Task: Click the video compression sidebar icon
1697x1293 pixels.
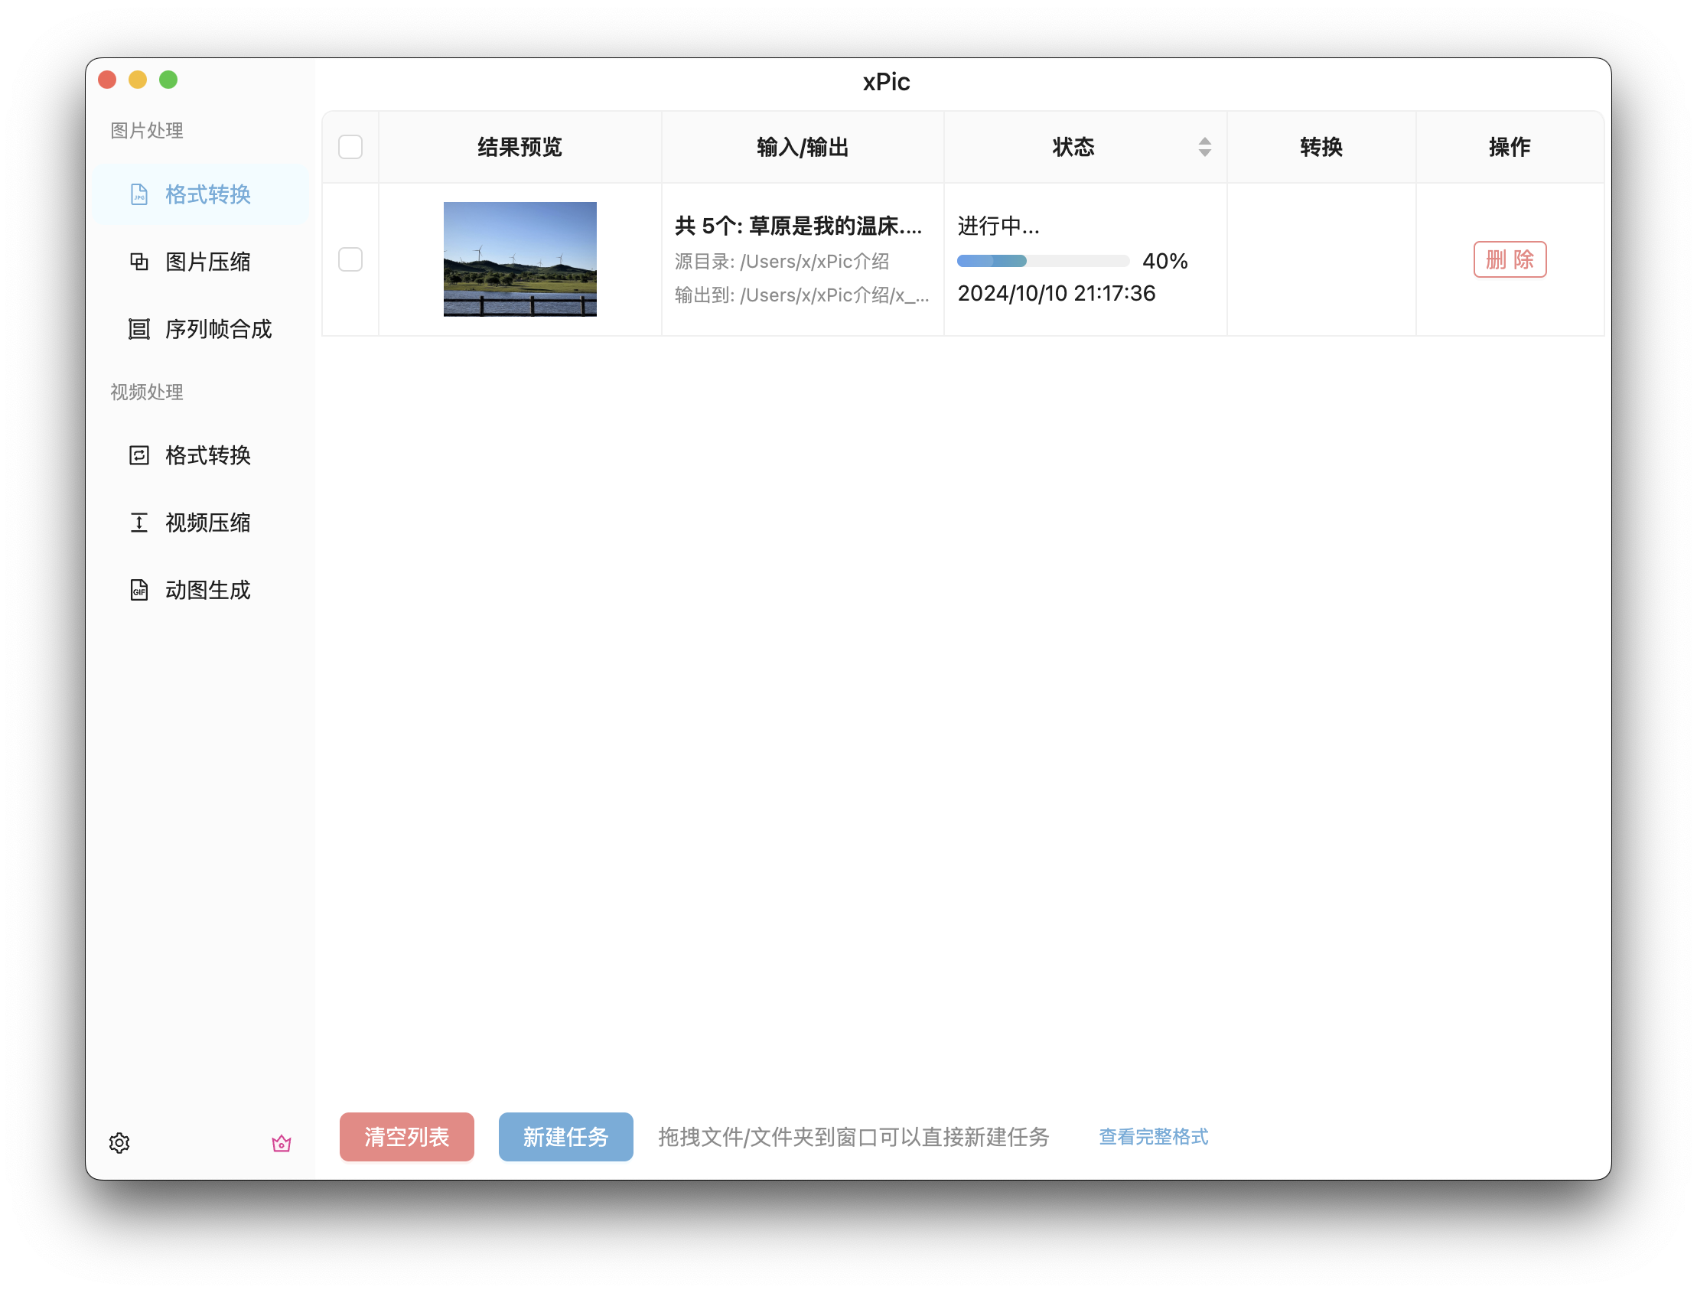Action: [x=138, y=523]
